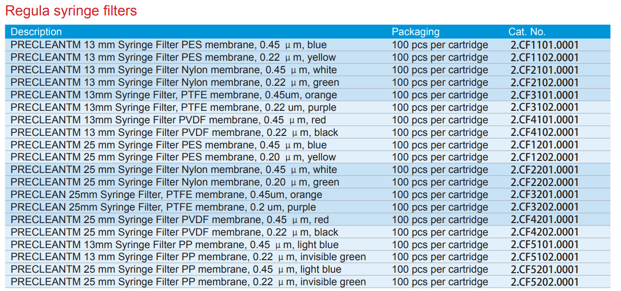
Task: Click catalog number 2.CF5202.0001
Action: tap(544, 282)
